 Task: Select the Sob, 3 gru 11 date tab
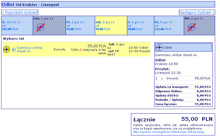(x=111, y=25)
